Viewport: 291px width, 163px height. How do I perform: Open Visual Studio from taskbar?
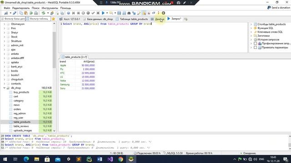click(x=110, y=159)
